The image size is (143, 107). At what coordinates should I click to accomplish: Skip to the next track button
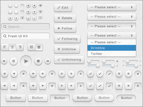click(48, 61)
